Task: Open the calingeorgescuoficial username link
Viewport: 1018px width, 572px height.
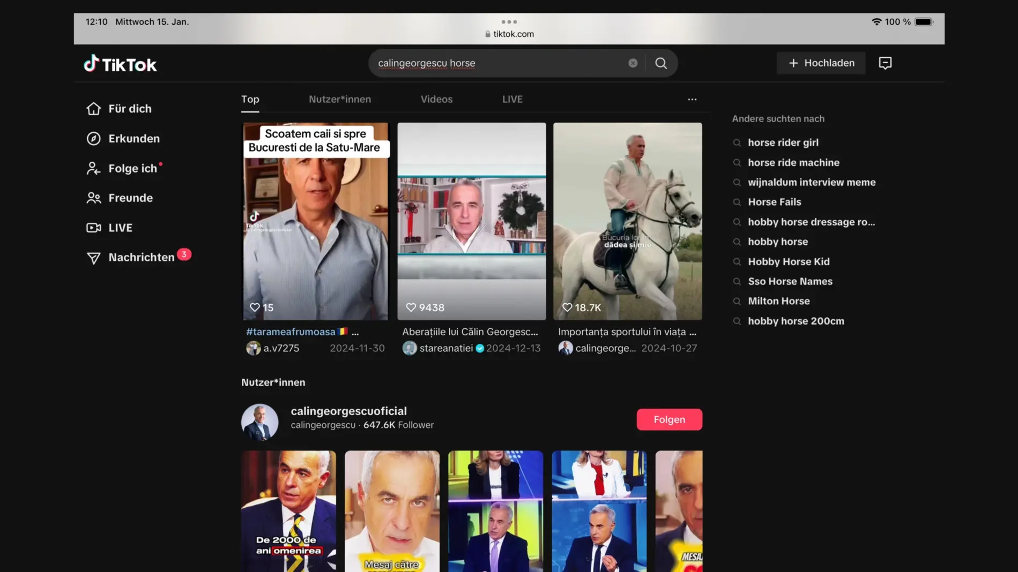Action: point(348,411)
